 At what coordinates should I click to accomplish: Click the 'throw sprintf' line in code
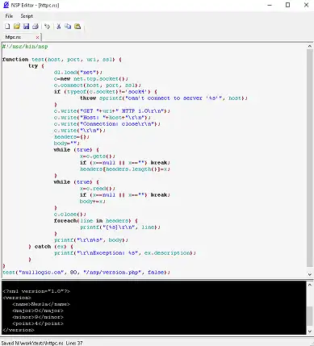[164, 98]
